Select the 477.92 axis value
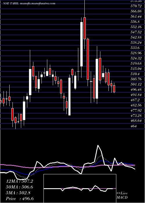This screenshot has height=203, width=145. click(x=136, y=110)
